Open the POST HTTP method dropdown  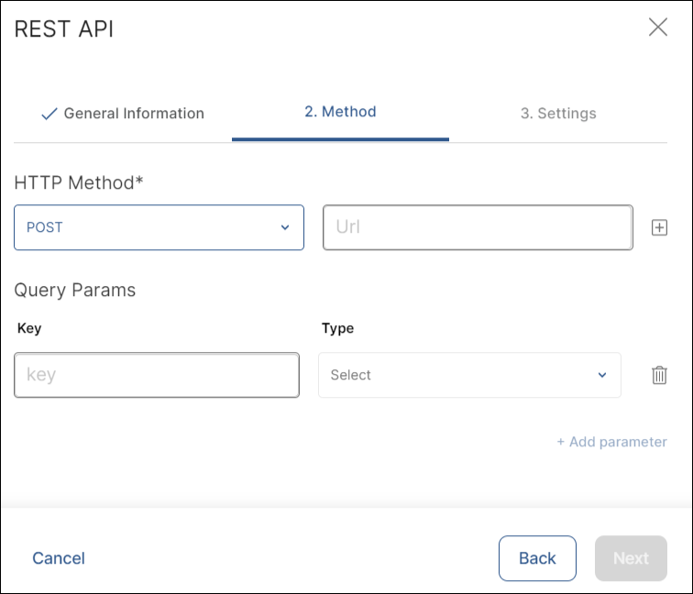click(x=159, y=227)
